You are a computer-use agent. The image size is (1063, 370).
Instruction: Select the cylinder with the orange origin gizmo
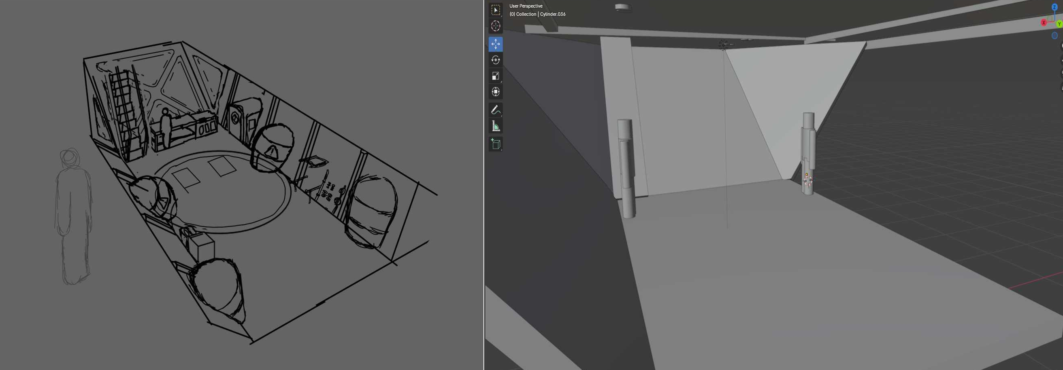tap(808, 153)
